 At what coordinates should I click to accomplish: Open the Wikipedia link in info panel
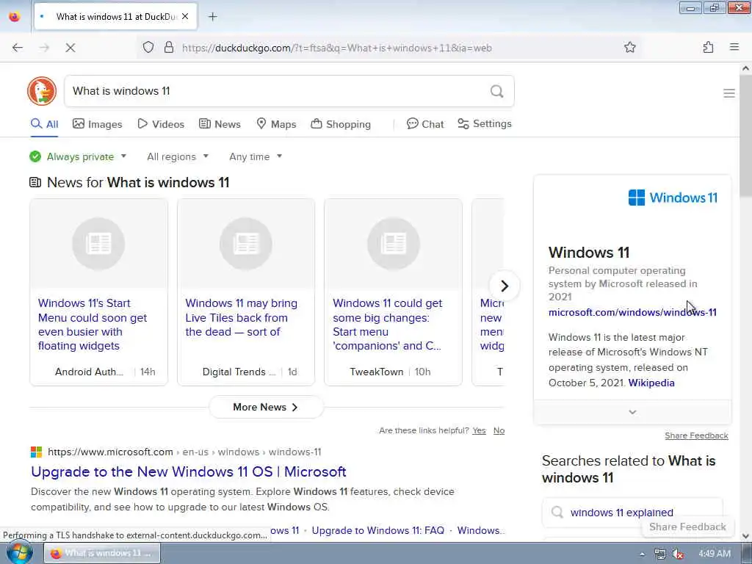point(651,383)
